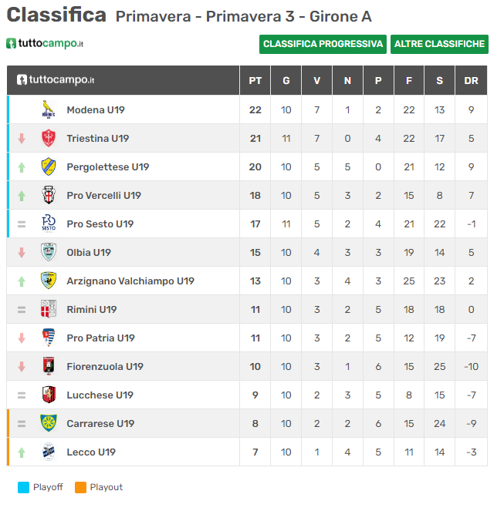This screenshot has width=504, height=511.
Task: Click the DR column header
Action: (x=471, y=80)
